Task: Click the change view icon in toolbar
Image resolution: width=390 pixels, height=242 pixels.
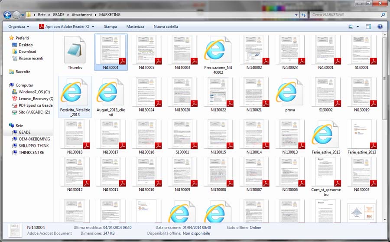Action: (x=351, y=27)
